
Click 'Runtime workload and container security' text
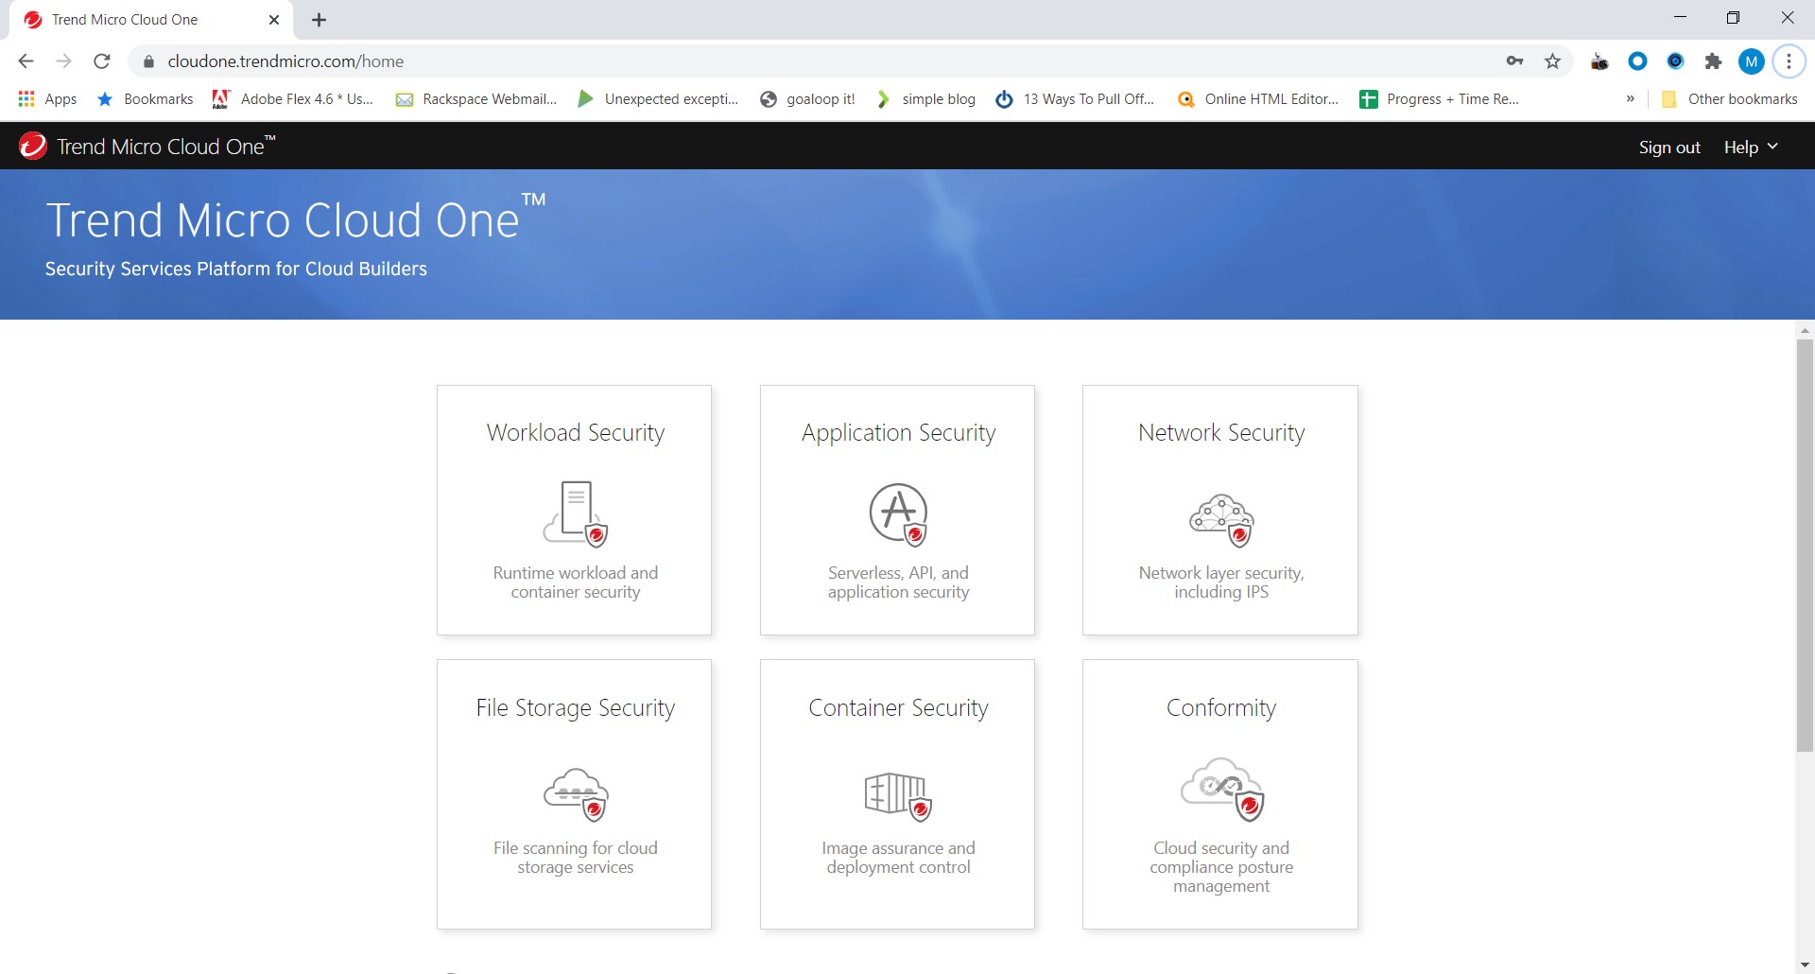pos(576,583)
